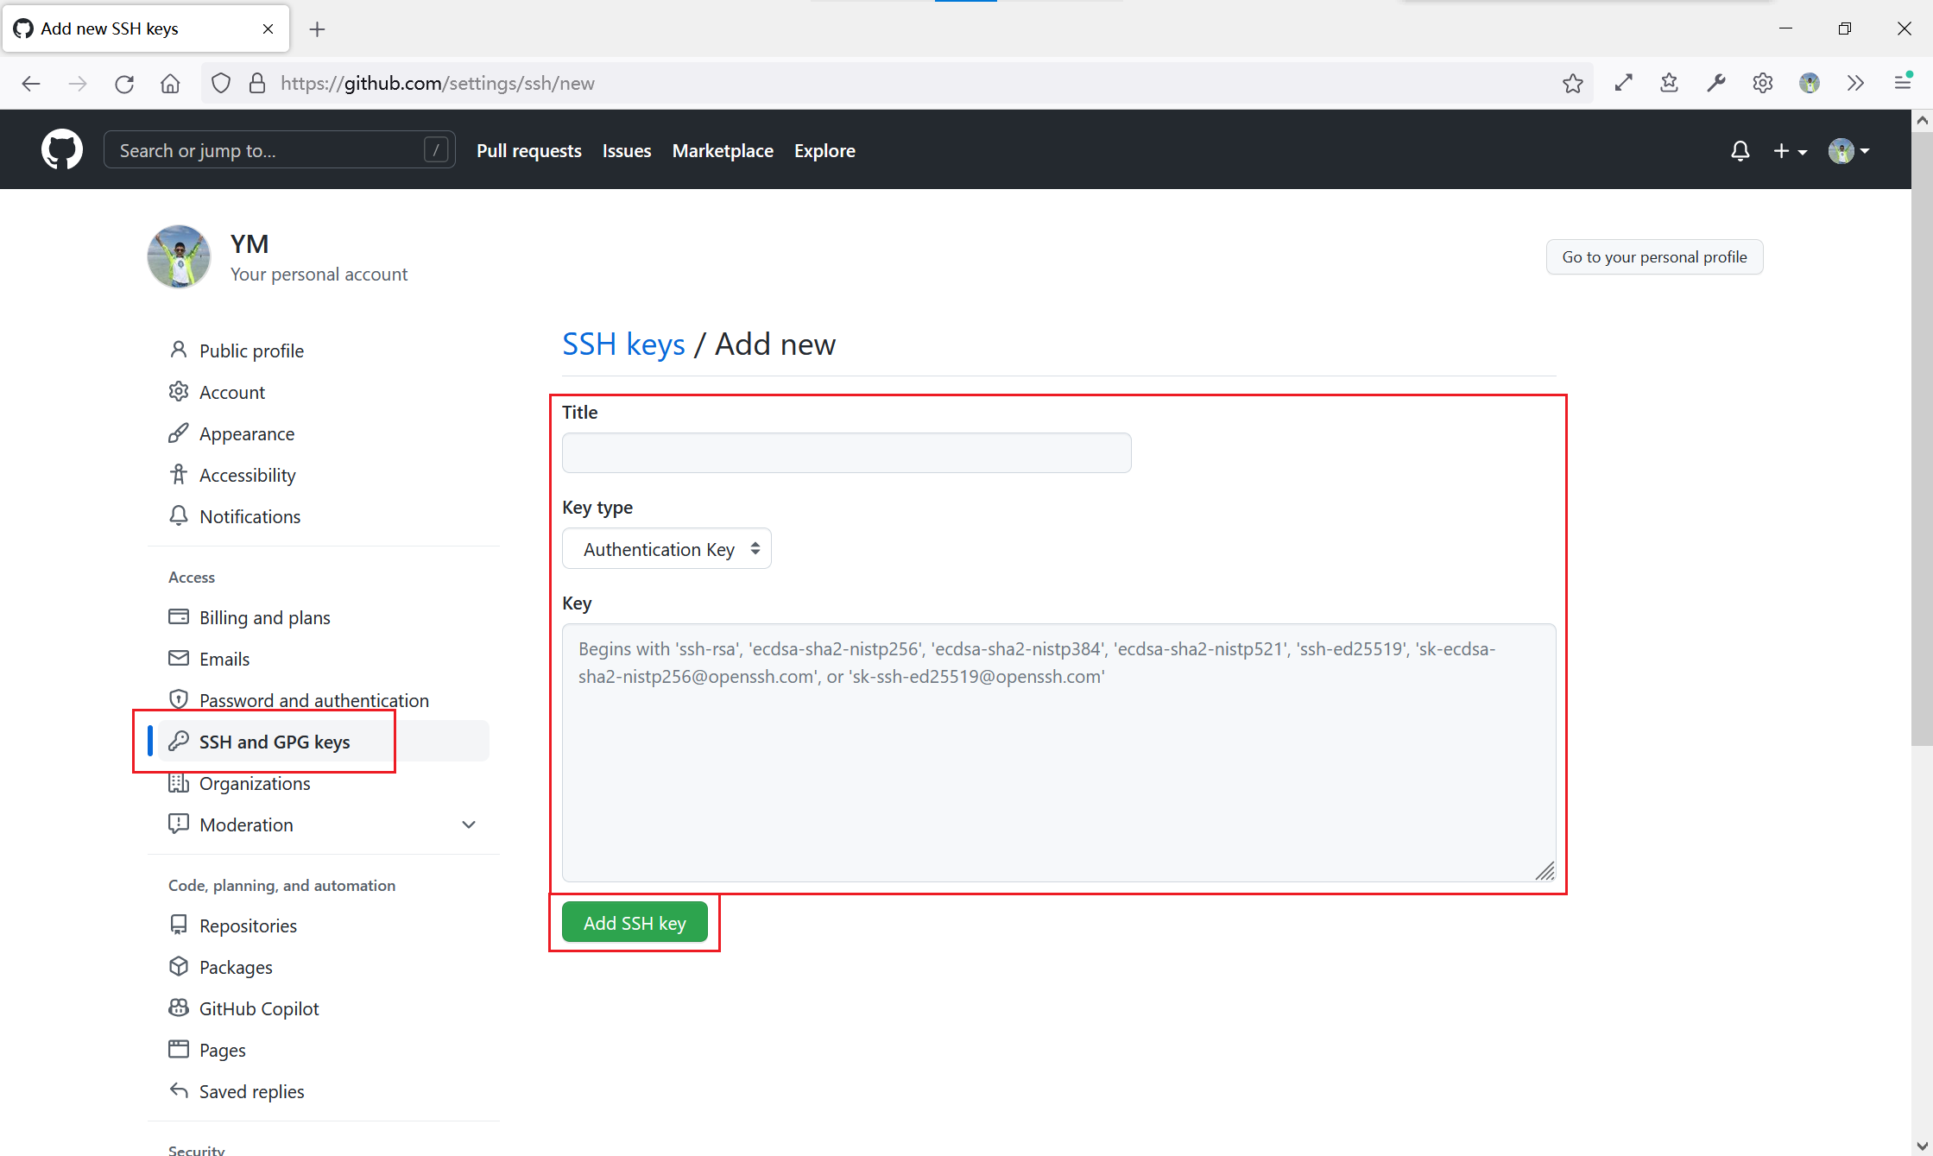Click Go to your personal profile
The height and width of the screenshot is (1156, 1933).
(1654, 257)
